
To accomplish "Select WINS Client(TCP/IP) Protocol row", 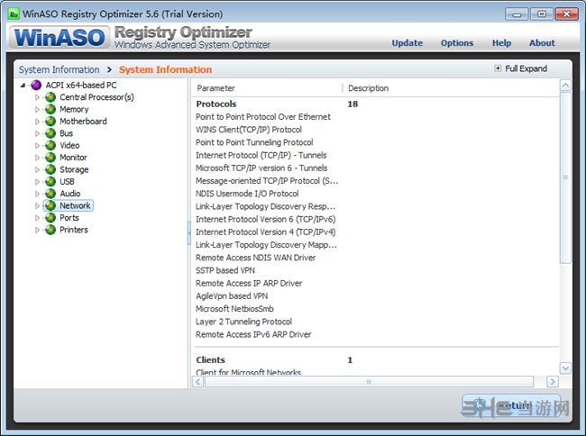I will (x=376, y=130).
